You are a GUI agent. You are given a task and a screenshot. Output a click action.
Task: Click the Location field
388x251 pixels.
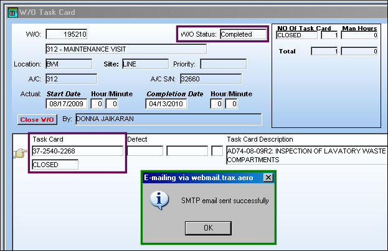tap(69, 64)
